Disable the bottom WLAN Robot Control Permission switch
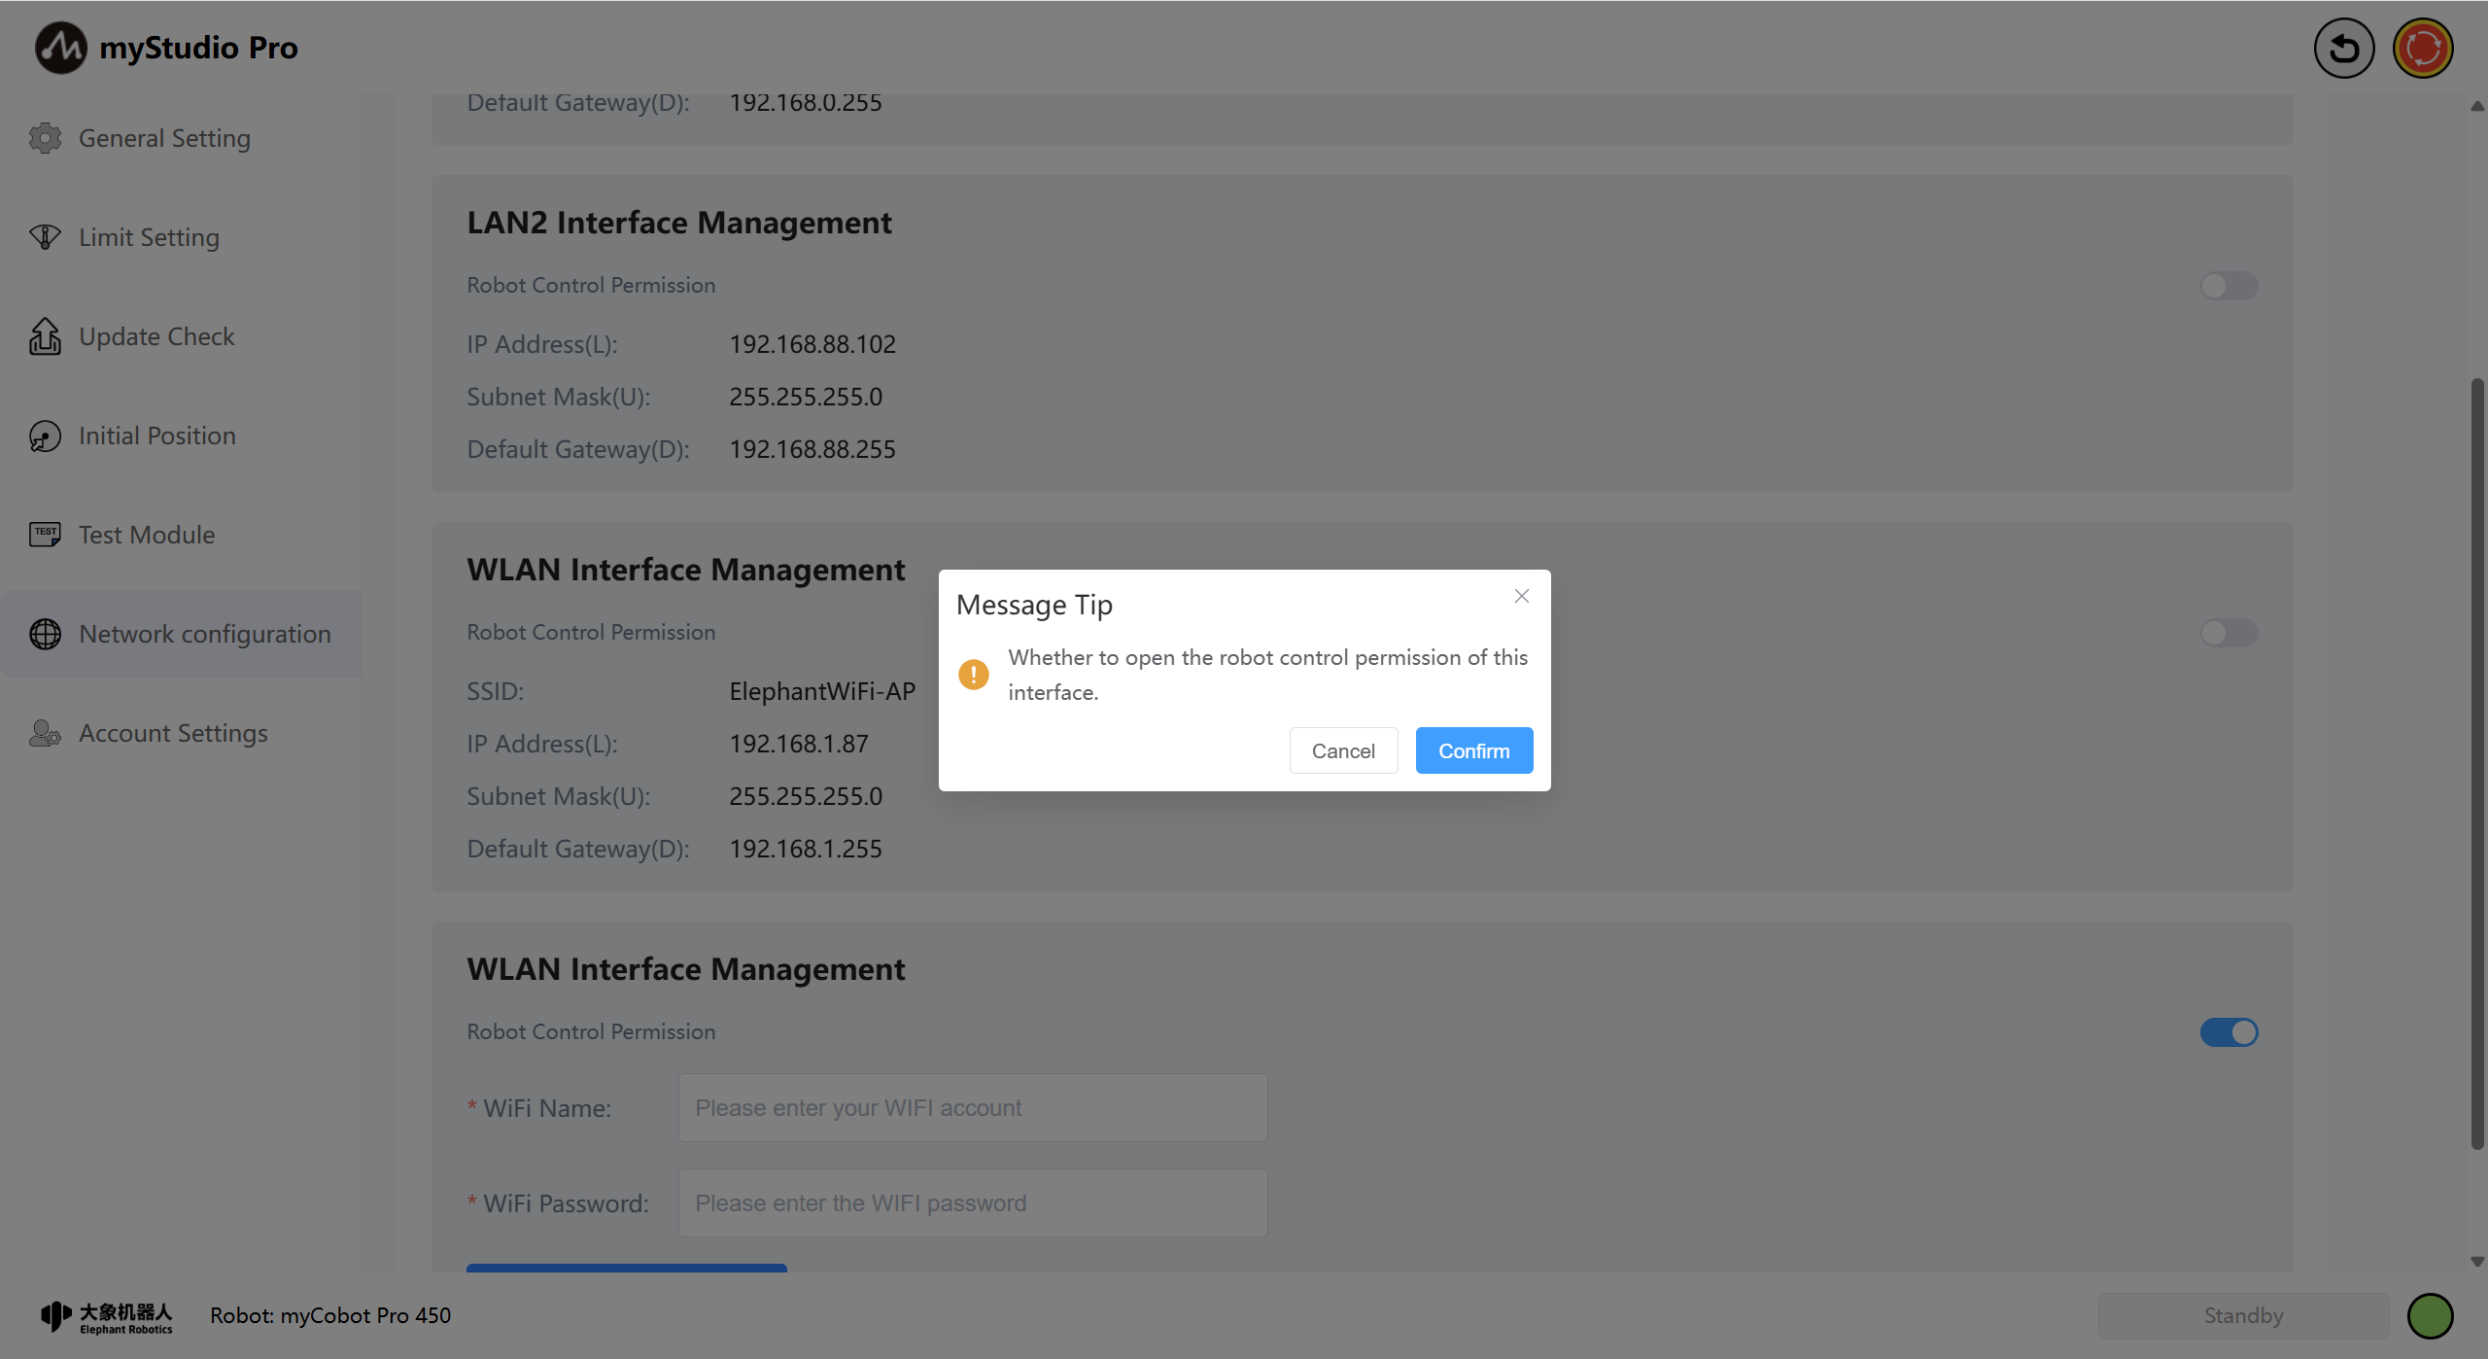 (x=2229, y=1032)
